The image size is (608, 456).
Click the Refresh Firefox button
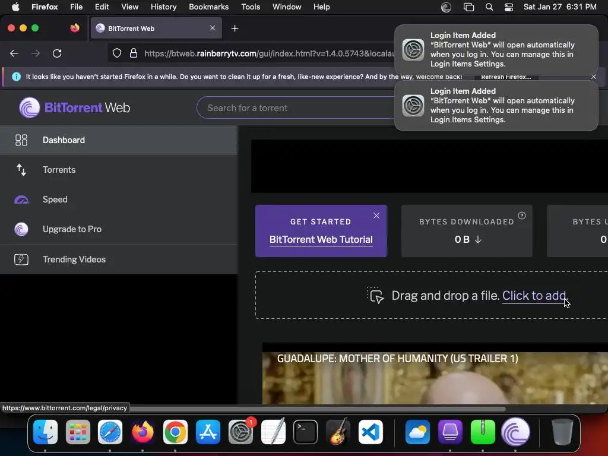click(506, 77)
